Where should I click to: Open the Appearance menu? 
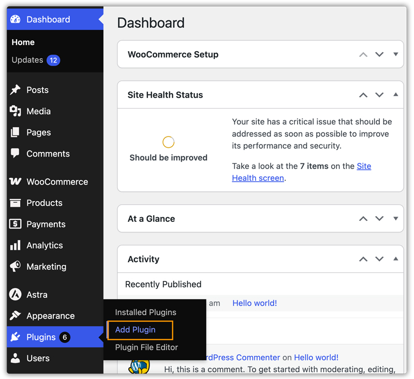(55, 316)
